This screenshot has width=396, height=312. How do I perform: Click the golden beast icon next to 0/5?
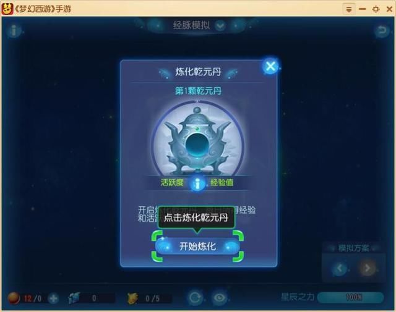132,298
